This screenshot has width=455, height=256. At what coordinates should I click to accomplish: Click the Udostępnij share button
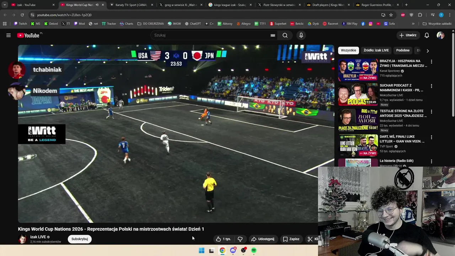click(263, 239)
